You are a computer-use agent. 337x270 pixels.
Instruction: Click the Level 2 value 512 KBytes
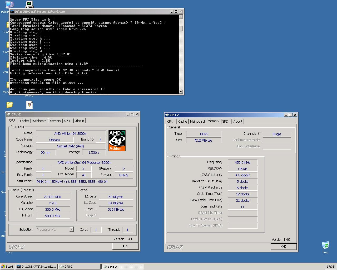click(x=116, y=209)
